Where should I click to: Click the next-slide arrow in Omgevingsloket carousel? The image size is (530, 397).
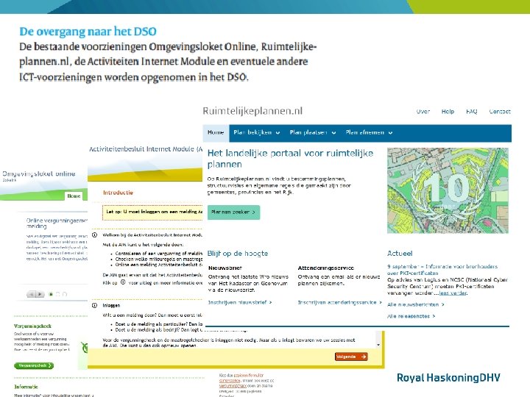pyautogui.click(x=40, y=294)
